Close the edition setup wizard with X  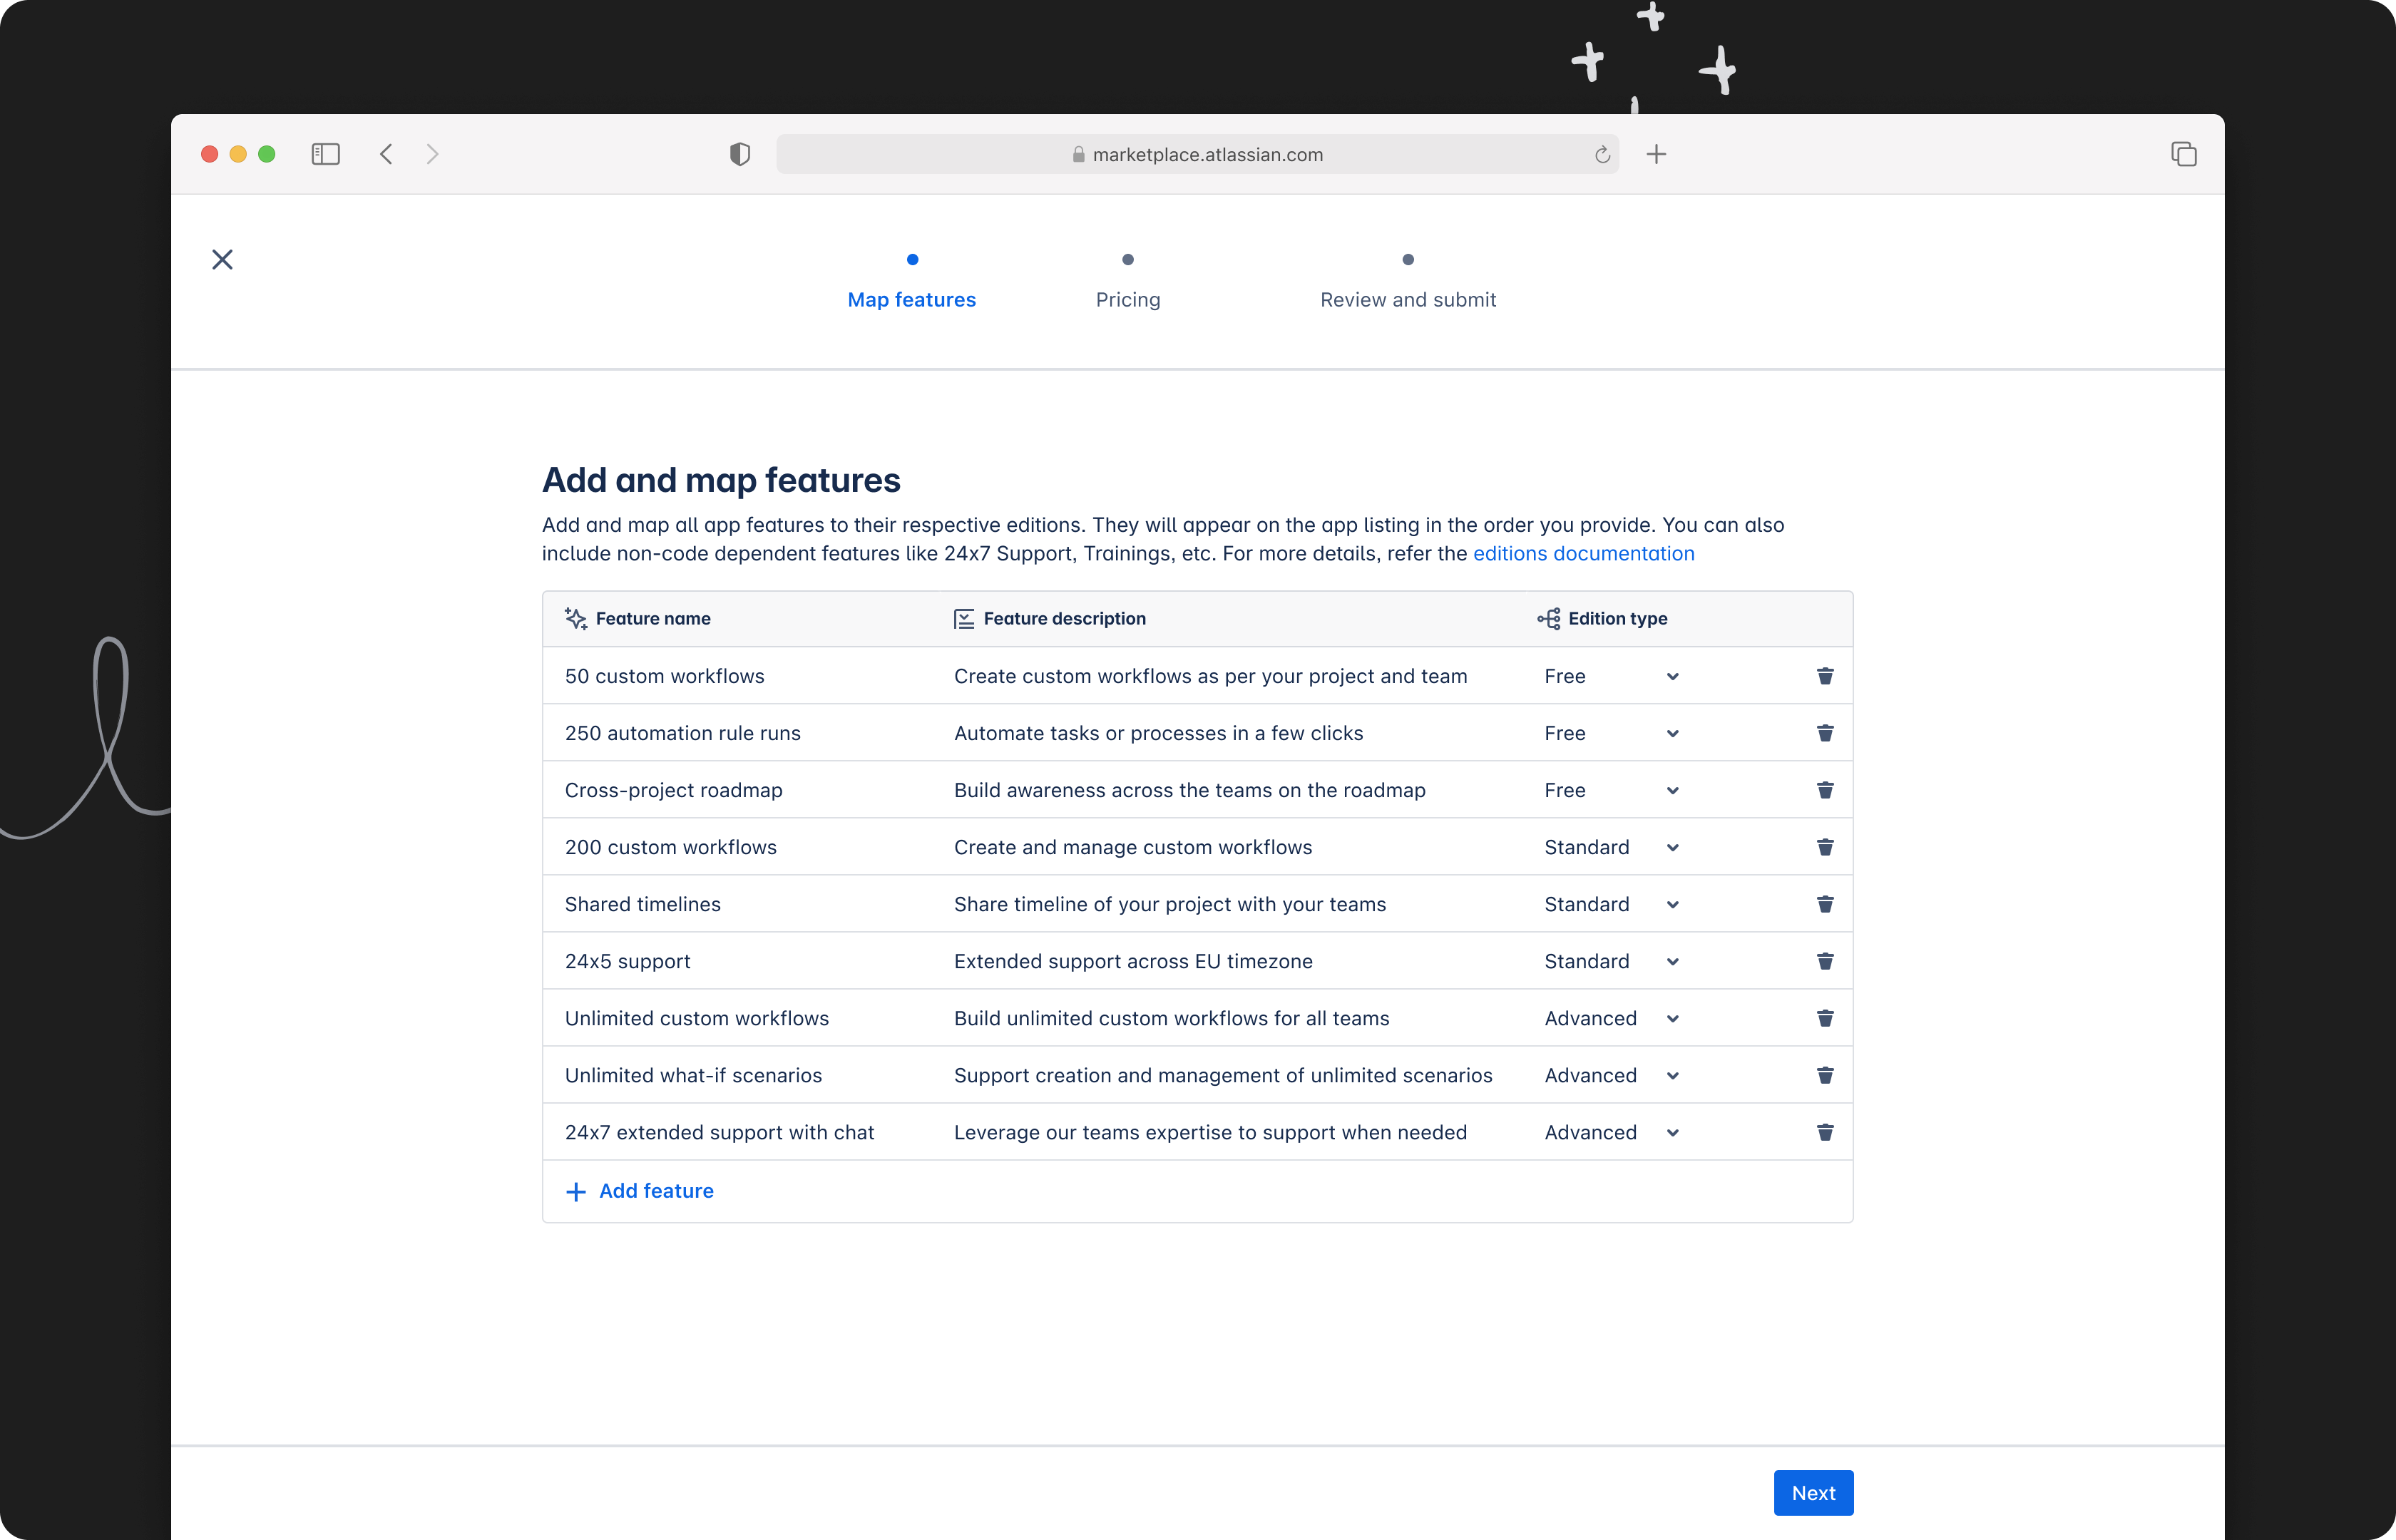[x=222, y=260]
